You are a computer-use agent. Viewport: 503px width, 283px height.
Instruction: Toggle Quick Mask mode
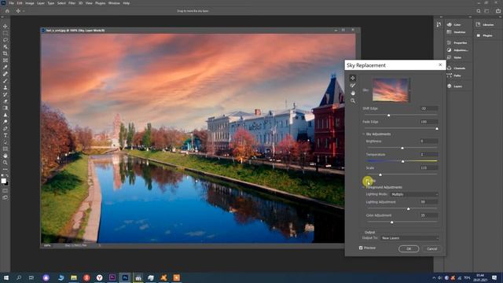coord(6,190)
